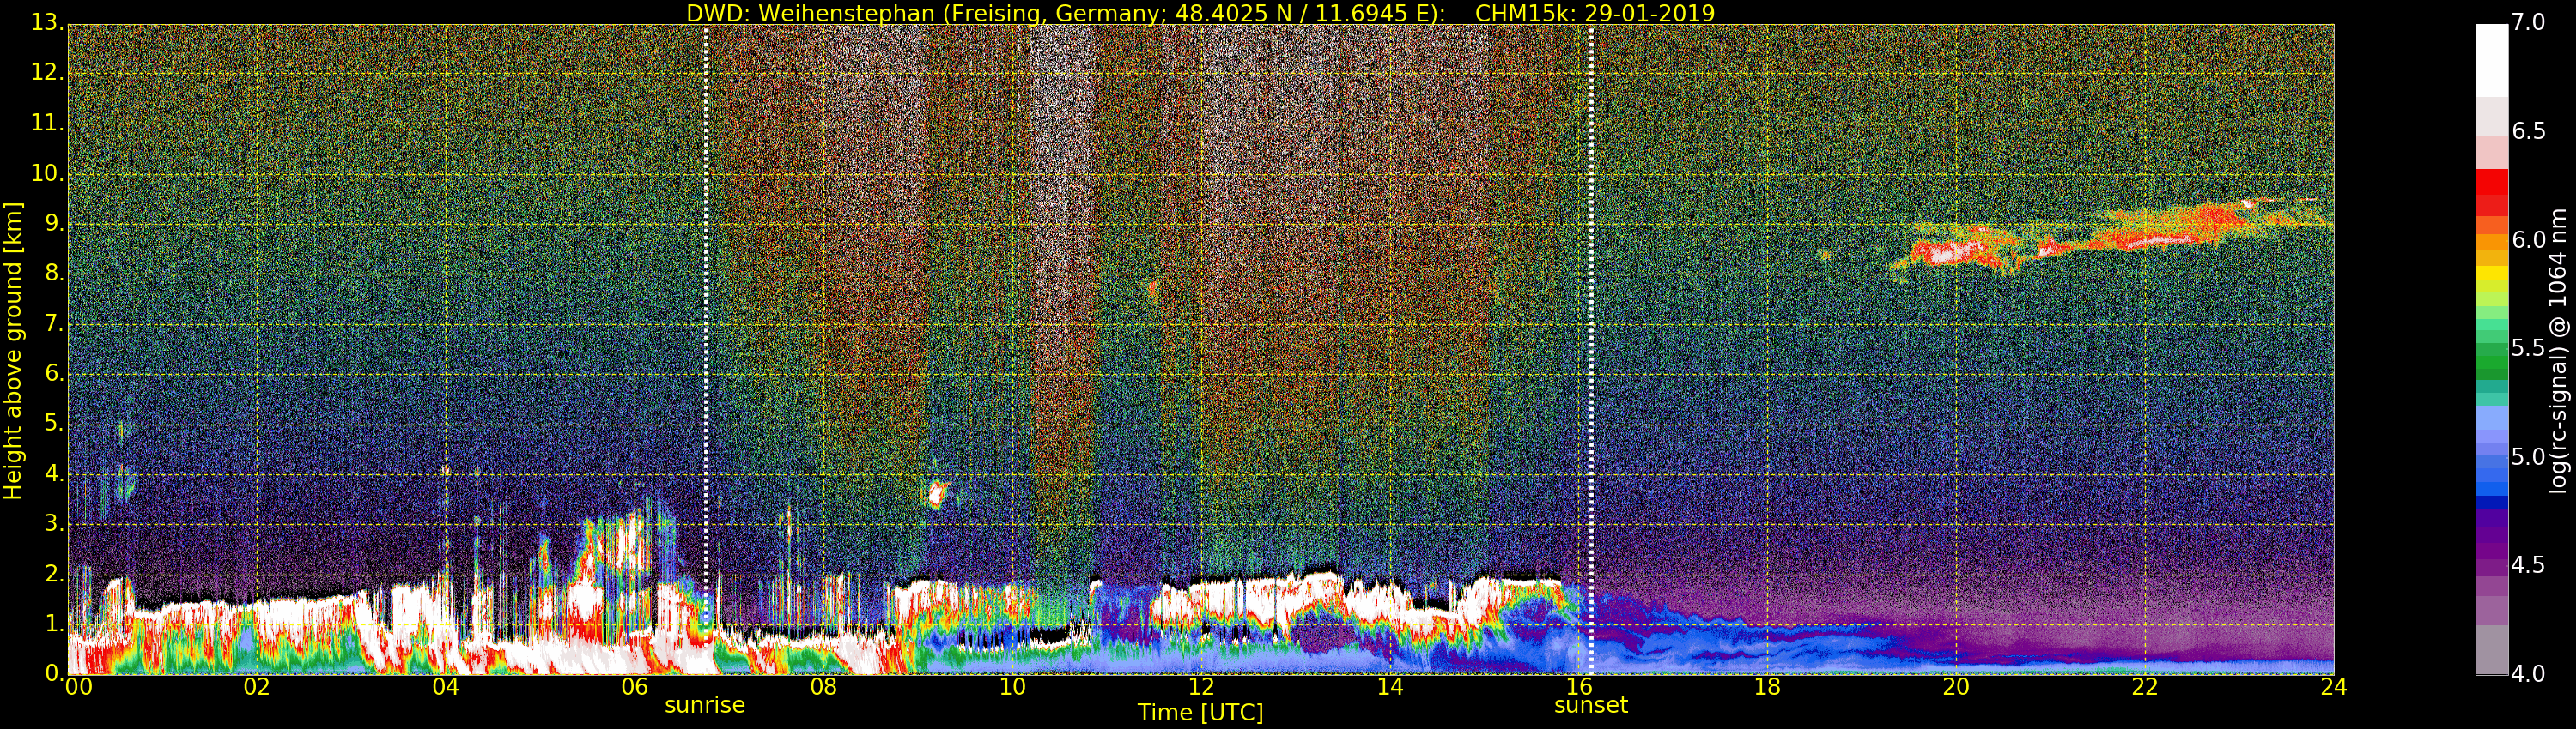Click the colorbar value '5.5'

[x=2528, y=348]
